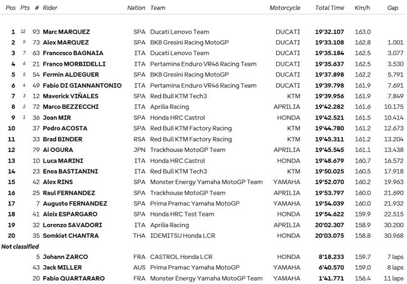Click Somkiat CHANTRA rider name
This screenshot has width=407, height=284.
click(x=71, y=235)
